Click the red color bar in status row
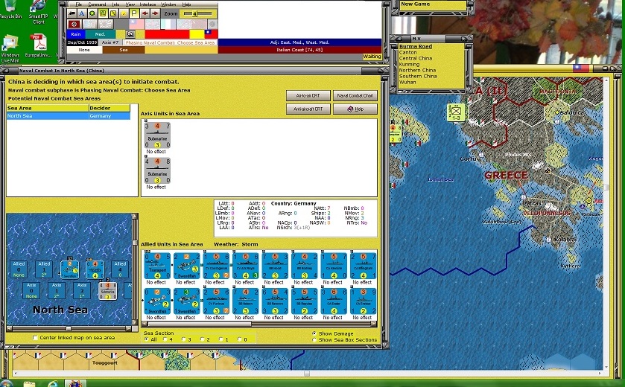625x387 pixels. 167,34
